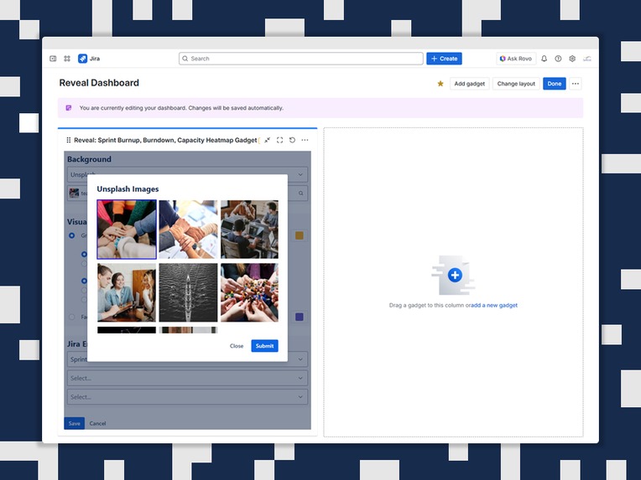
Task: Click Cancel in the gadget settings
Action: tap(97, 423)
